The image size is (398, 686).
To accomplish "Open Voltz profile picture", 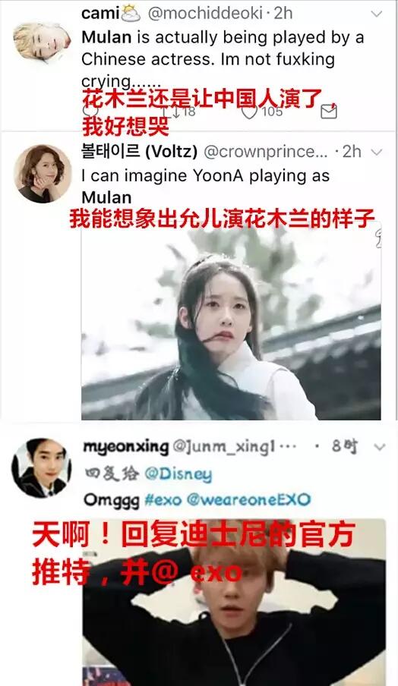I will point(42,174).
